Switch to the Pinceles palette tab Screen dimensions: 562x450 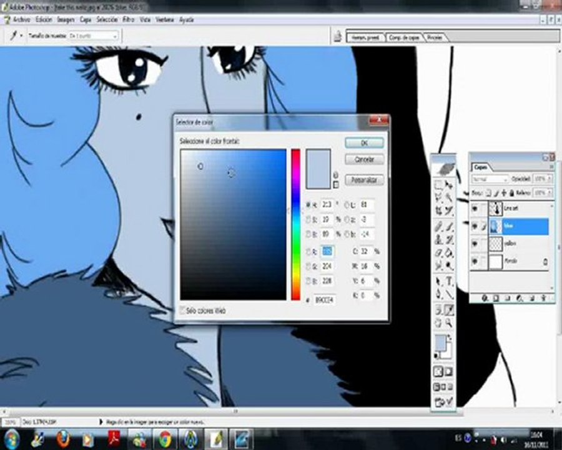coord(435,37)
